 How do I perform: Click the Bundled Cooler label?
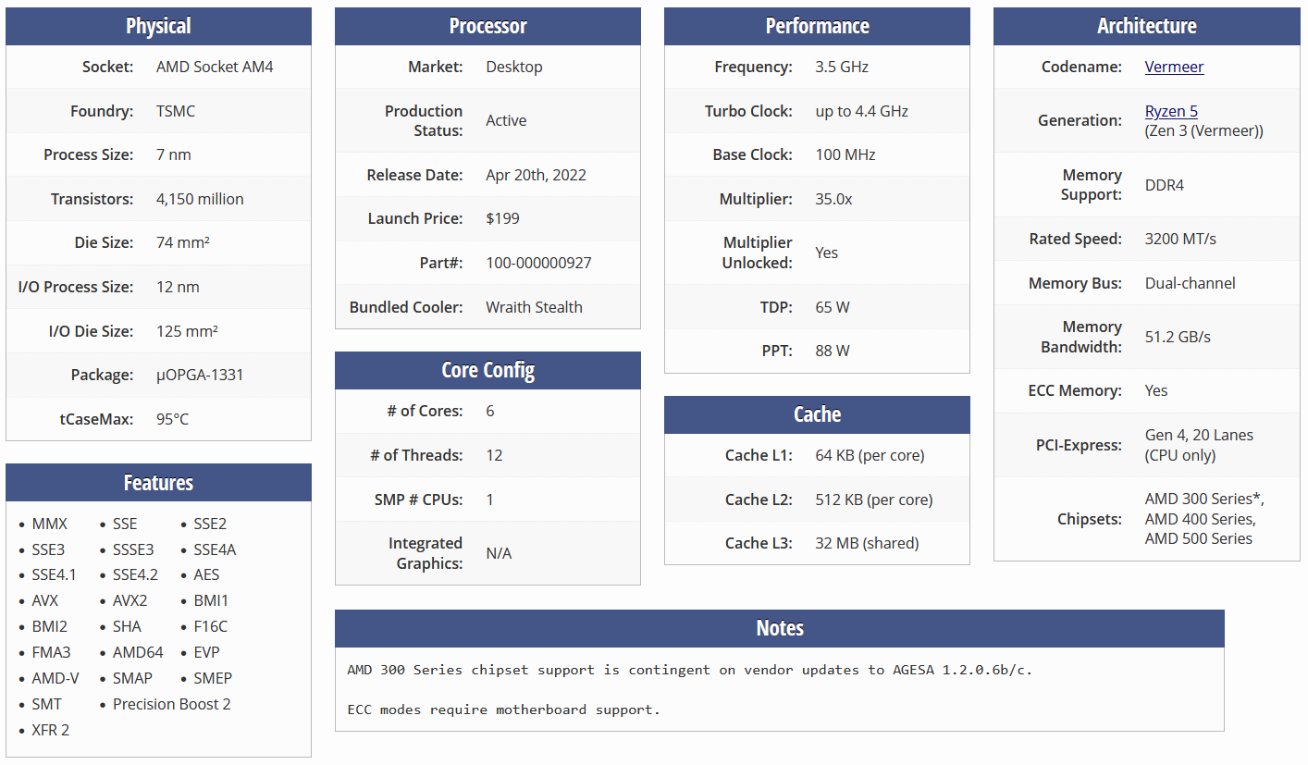(406, 307)
